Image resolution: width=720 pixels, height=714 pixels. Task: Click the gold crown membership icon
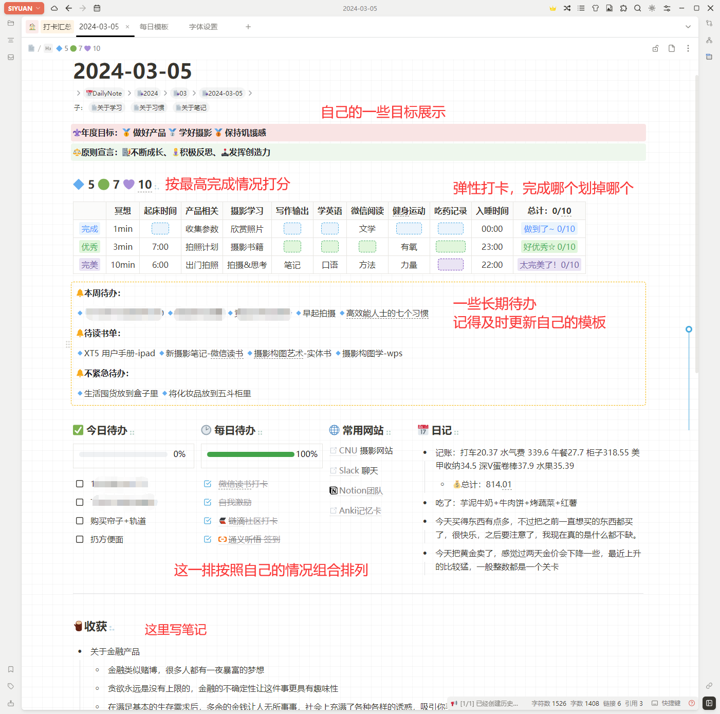coord(553,8)
